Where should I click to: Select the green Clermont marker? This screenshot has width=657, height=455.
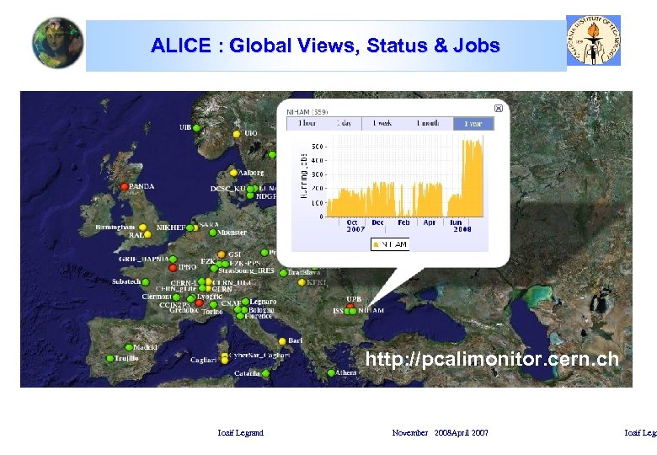pyautogui.click(x=176, y=297)
